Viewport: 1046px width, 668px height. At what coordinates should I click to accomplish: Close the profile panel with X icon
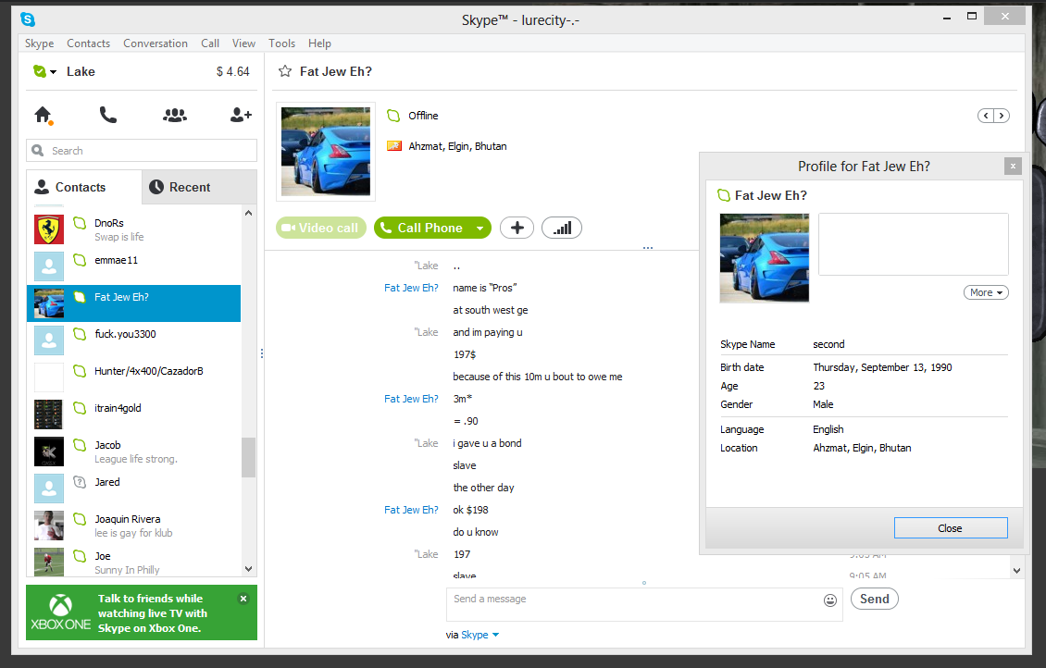1013,166
